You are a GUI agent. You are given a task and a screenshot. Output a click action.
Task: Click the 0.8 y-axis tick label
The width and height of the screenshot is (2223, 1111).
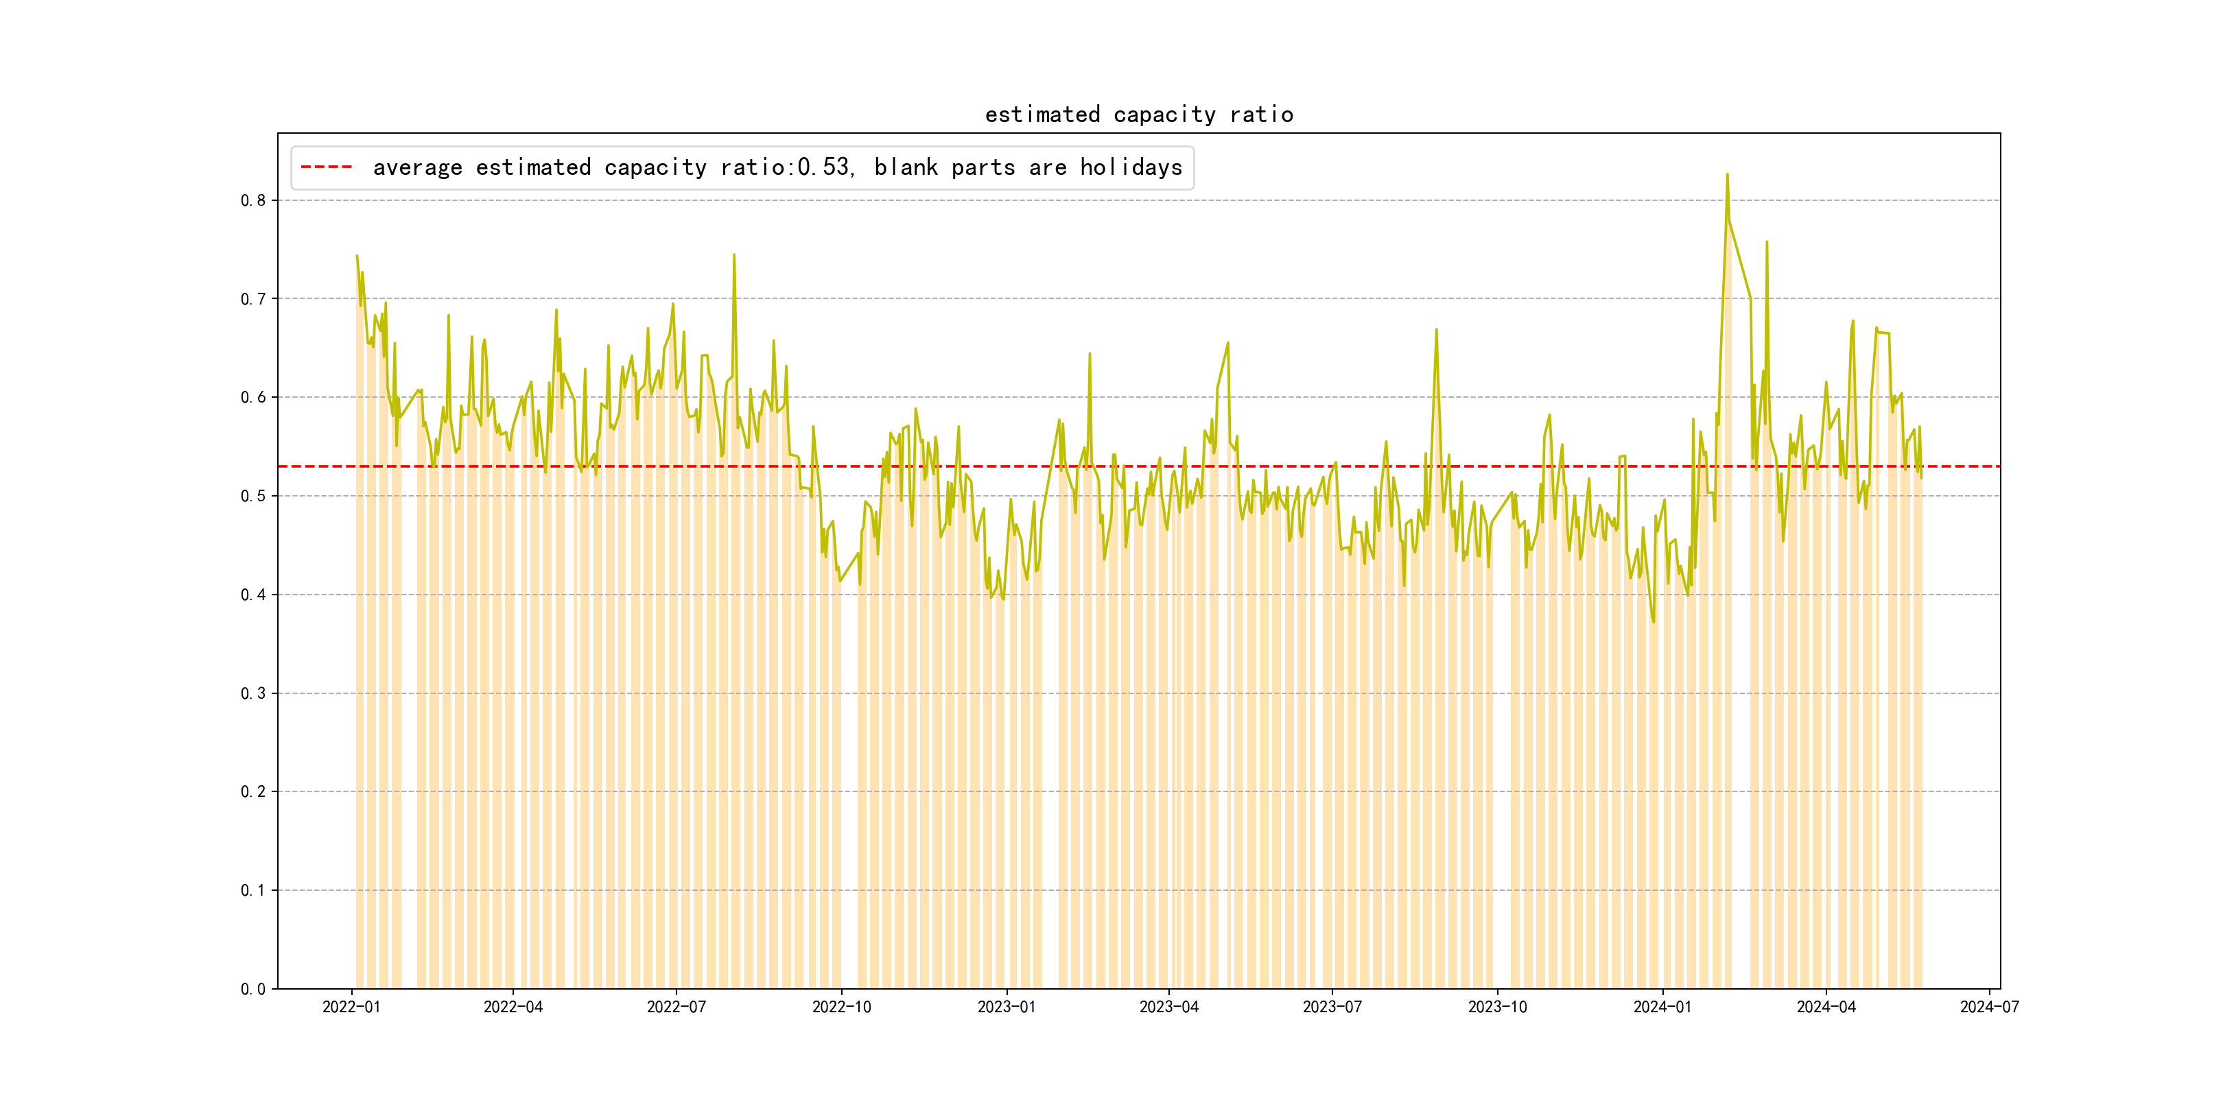pyautogui.click(x=253, y=200)
